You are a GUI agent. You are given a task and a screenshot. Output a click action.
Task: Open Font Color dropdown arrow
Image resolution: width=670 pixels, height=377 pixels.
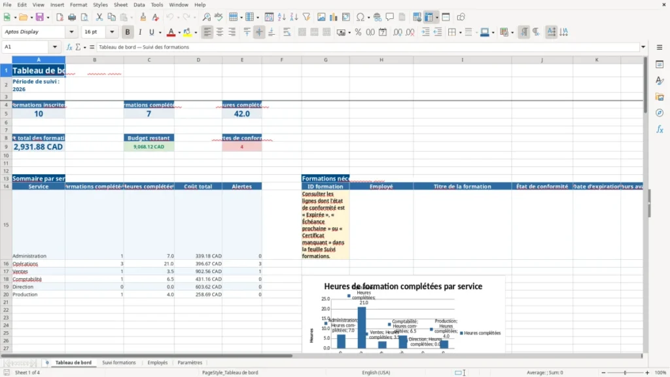tap(179, 33)
